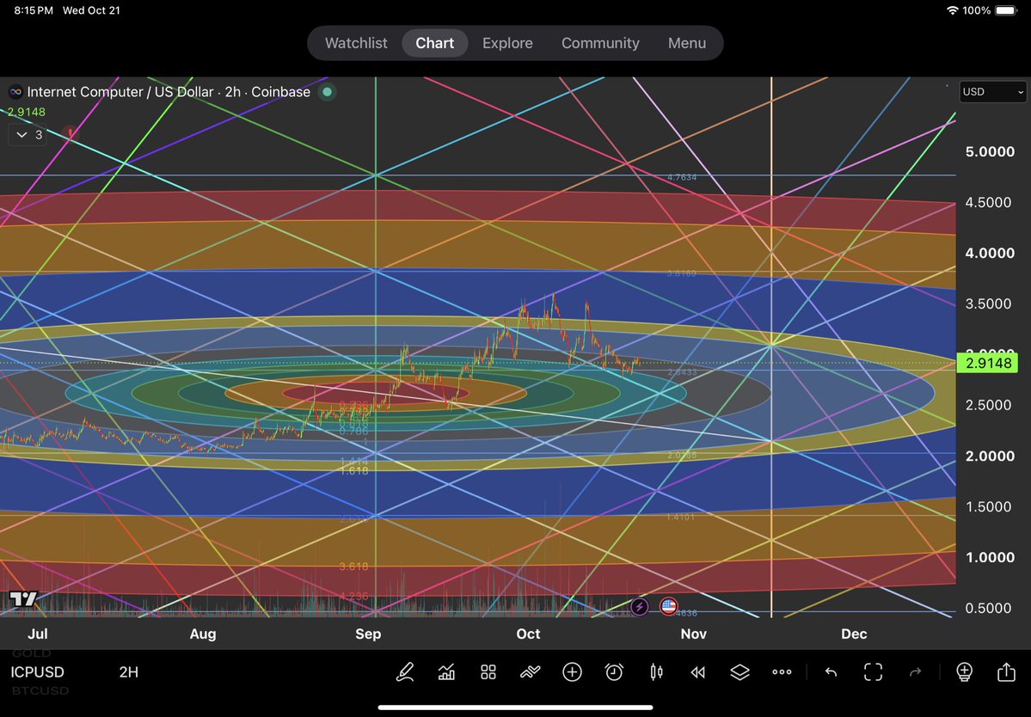
Task: Redo the last undone change
Action: tap(915, 671)
